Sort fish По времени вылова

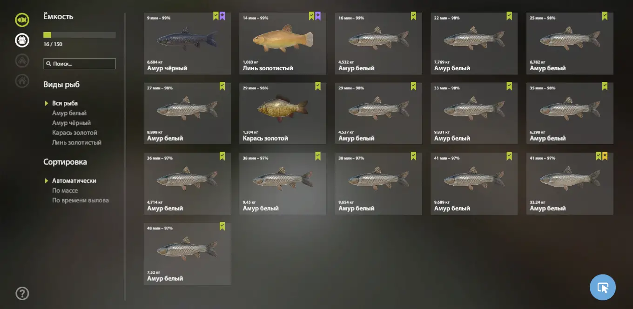80,200
